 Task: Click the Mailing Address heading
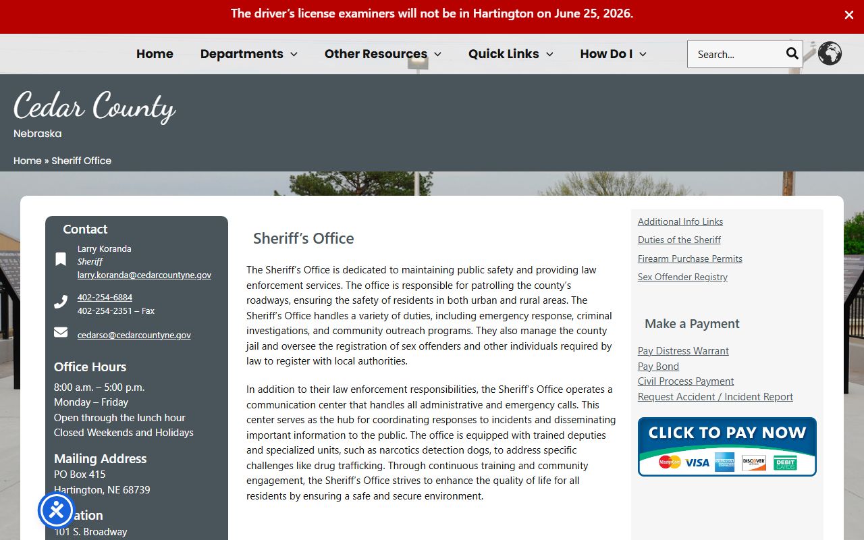[100, 459]
